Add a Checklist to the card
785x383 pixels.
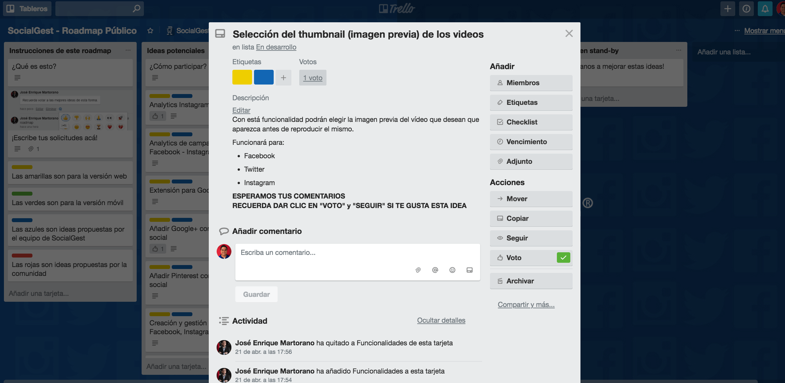[531, 122]
